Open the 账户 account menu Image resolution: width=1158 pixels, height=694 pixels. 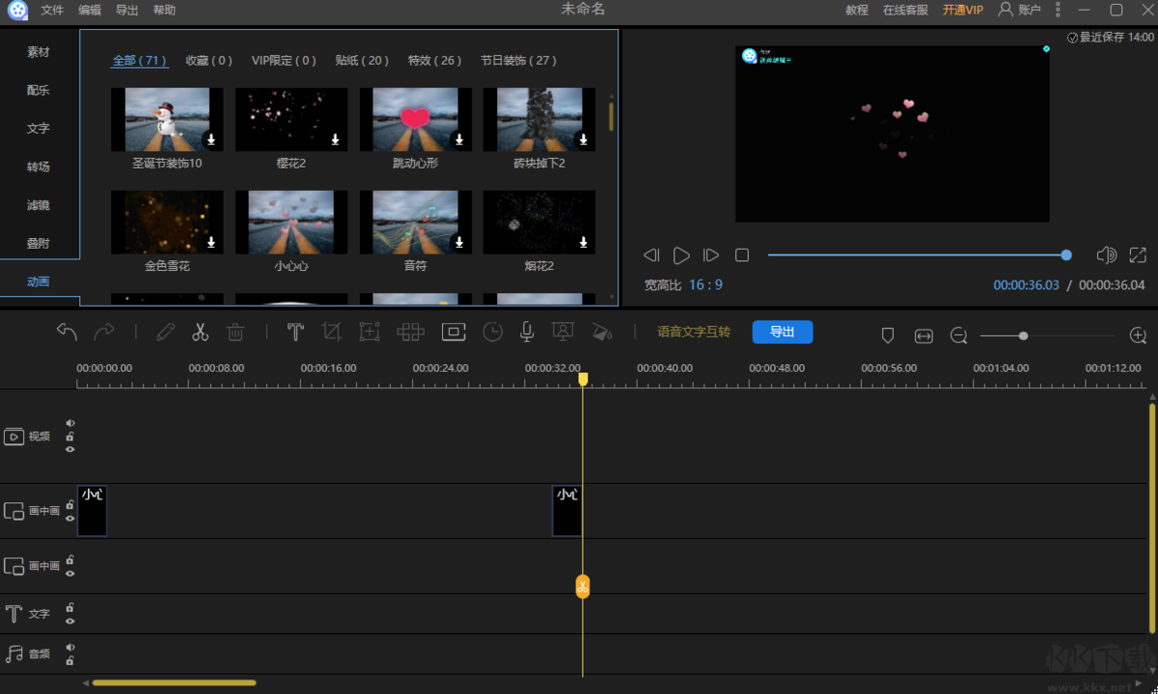tap(1019, 10)
